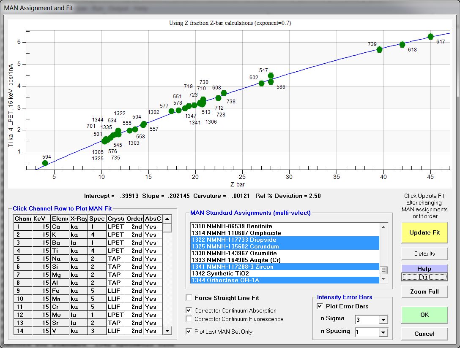
Task: Uncheck Plot Last MAN Set Only
Action: click(x=189, y=332)
